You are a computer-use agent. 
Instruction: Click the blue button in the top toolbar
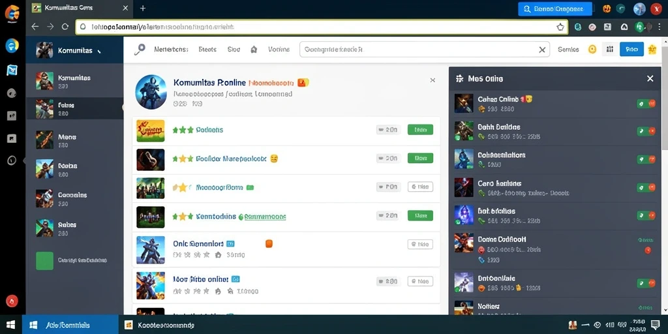tap(631, 50)
